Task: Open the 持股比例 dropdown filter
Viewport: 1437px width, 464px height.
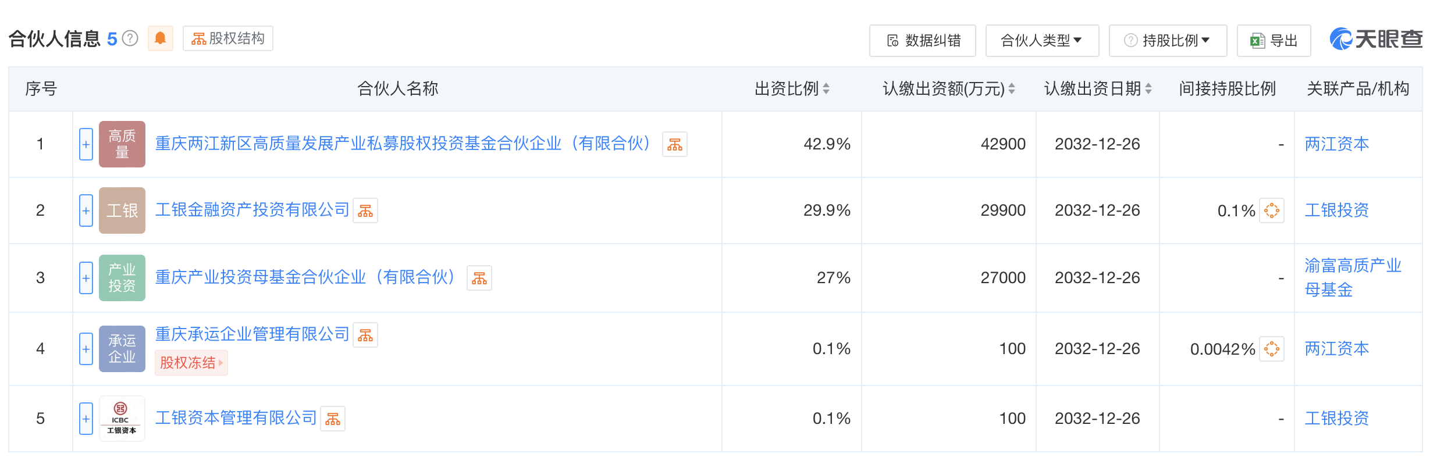Action: click(1168, 41)
